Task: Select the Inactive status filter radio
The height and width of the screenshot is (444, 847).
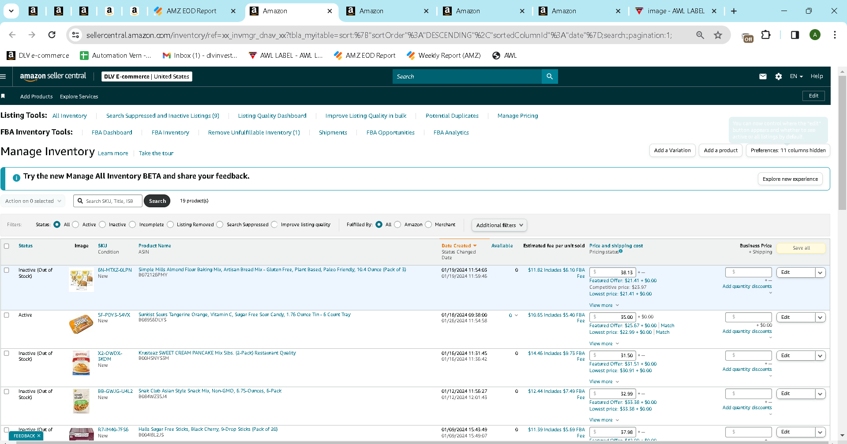Action: coord(102,224)
